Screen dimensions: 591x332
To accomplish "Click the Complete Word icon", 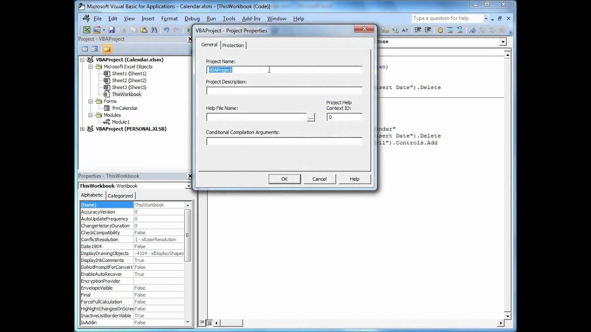I will coord(405,30).
